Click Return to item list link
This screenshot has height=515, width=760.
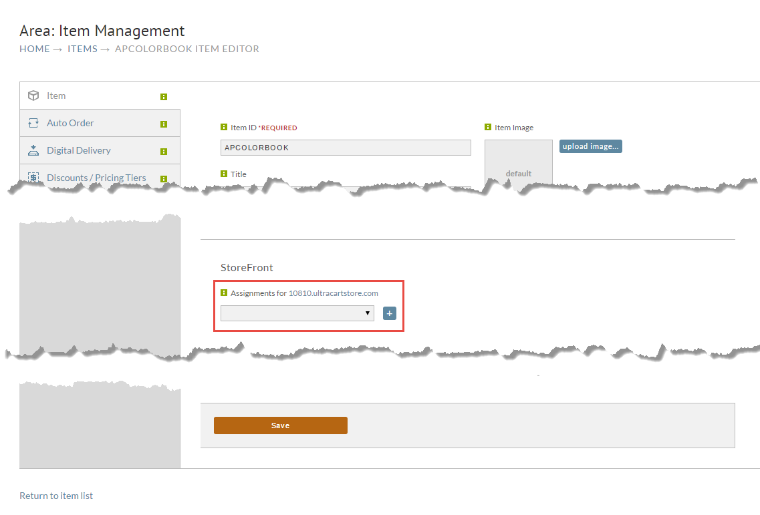tap(56, 496)
